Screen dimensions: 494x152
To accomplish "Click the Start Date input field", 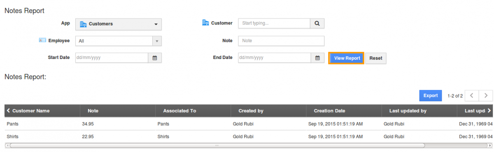I will (112, 58).
